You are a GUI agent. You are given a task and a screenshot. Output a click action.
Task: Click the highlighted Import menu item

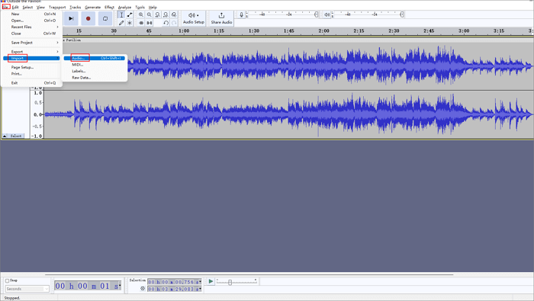pyautogui.click(x=32, y=58)
